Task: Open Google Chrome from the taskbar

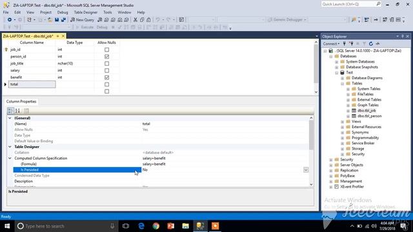Action: point(156,226)
